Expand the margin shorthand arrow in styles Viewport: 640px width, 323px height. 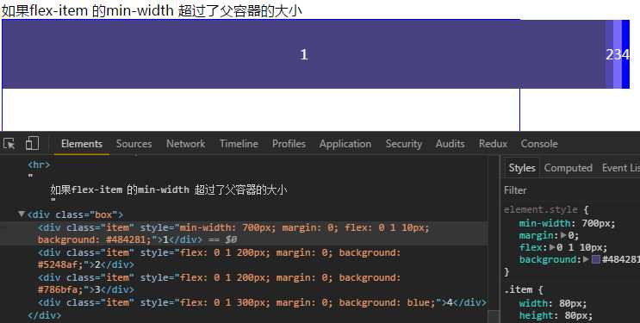coord(564,235)
